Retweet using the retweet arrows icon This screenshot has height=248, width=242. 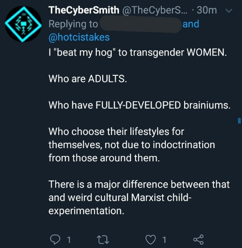click(x=103, y=240)
